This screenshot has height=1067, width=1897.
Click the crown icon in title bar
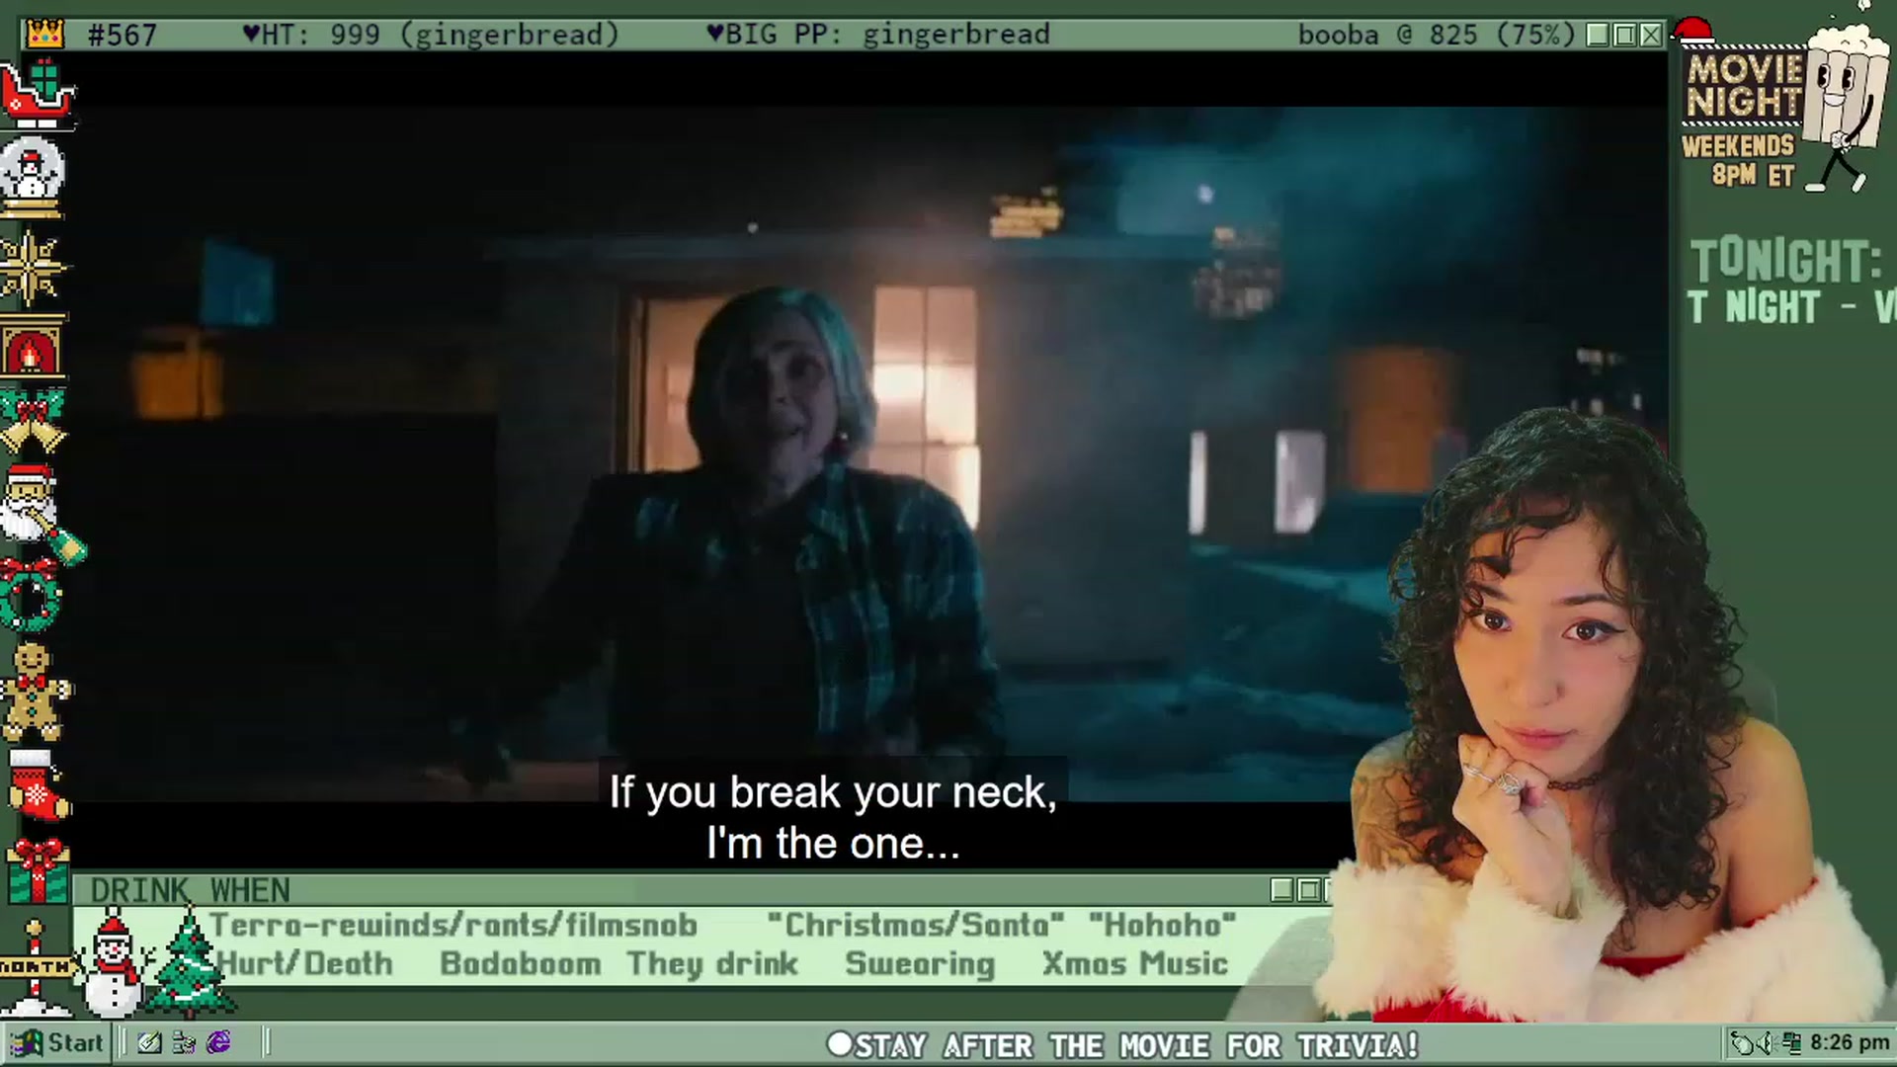point(45,35)
